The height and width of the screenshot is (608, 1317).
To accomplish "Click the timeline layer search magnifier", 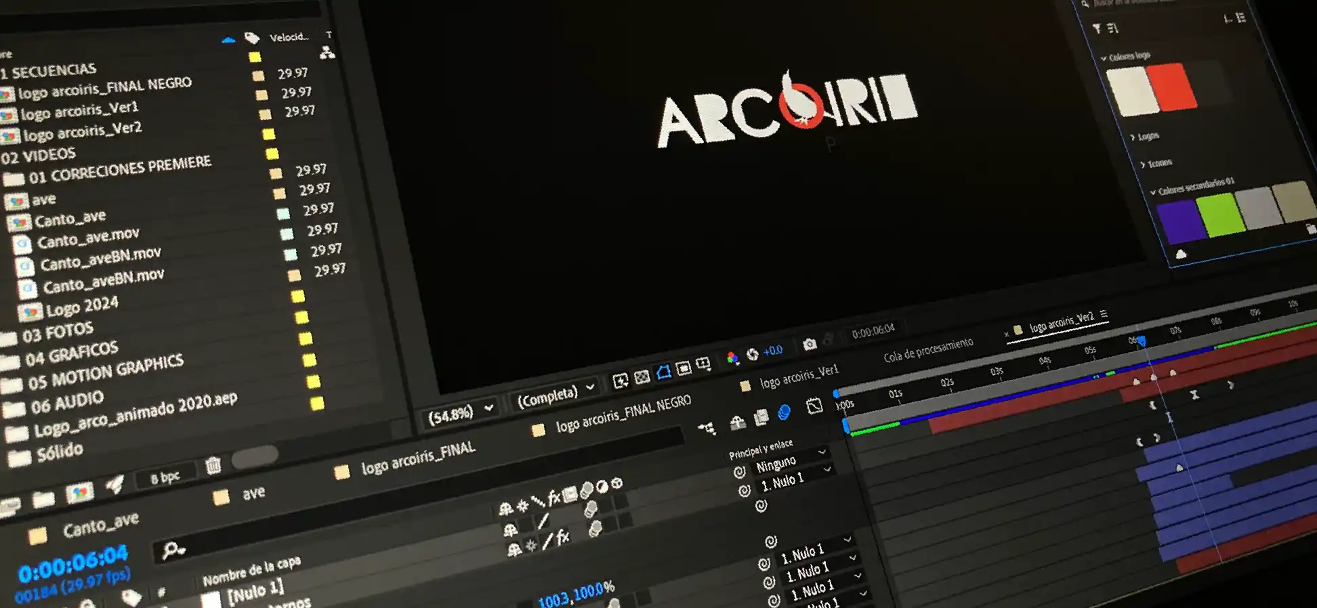I will [x=173, y=550].
